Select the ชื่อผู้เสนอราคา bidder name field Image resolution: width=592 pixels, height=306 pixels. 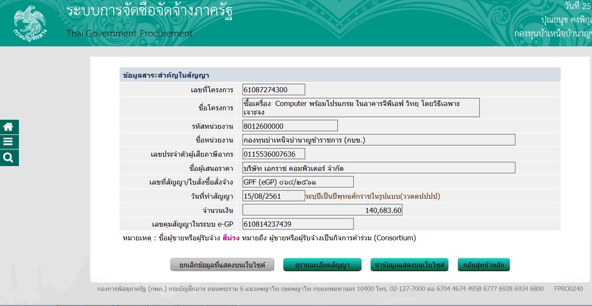point(378,168)
